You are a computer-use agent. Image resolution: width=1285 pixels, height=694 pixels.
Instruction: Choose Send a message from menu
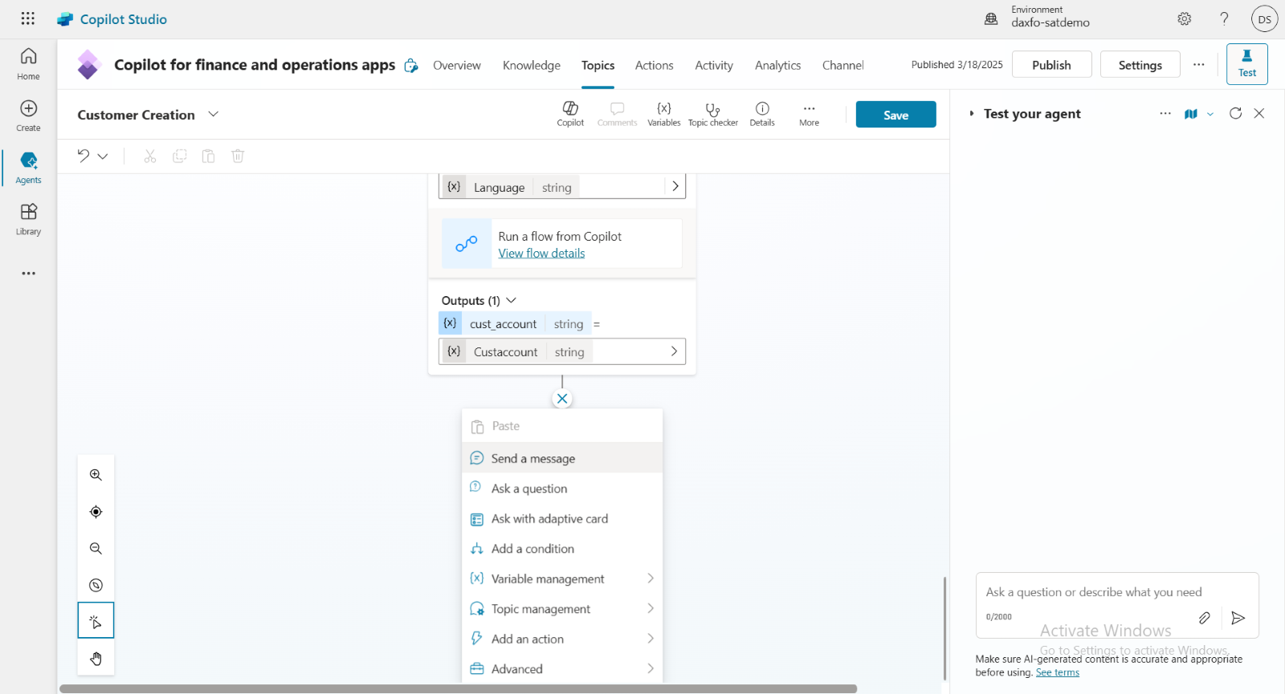[x=533, y=458]
